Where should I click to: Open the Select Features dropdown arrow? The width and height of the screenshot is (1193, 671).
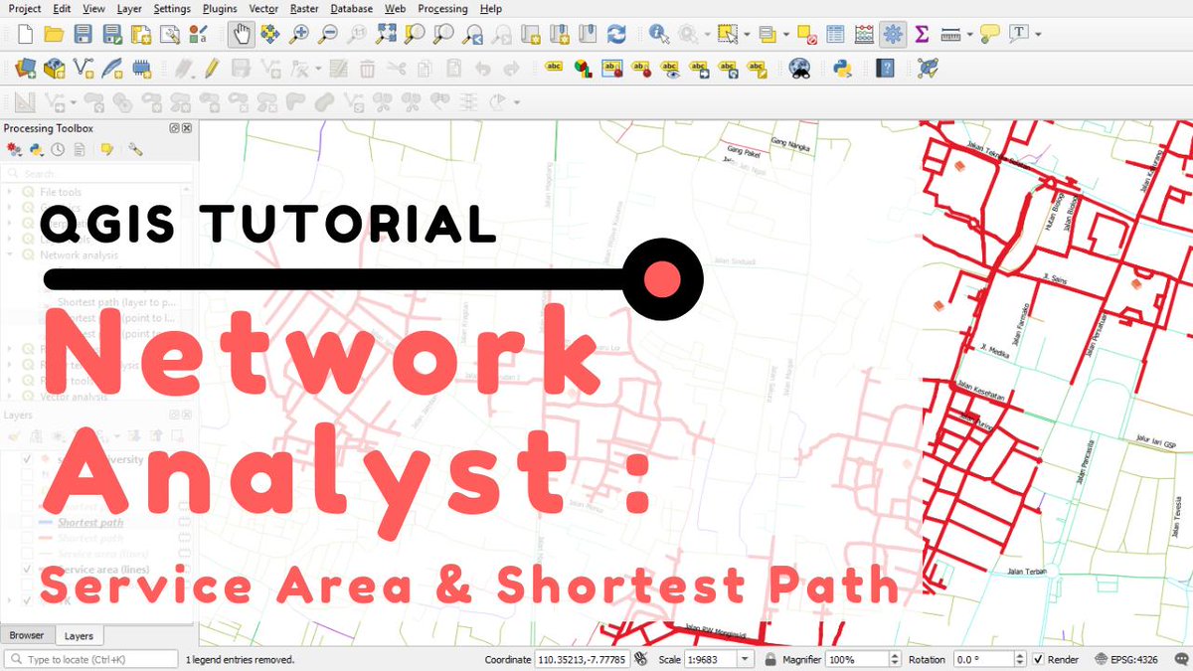pos(746,35)
